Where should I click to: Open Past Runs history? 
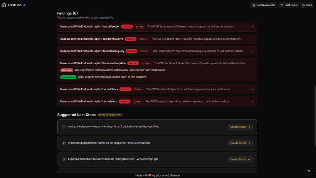tap(288, 5)
